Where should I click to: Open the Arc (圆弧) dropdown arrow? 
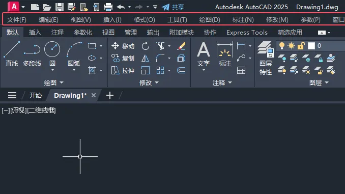(74, 70)
